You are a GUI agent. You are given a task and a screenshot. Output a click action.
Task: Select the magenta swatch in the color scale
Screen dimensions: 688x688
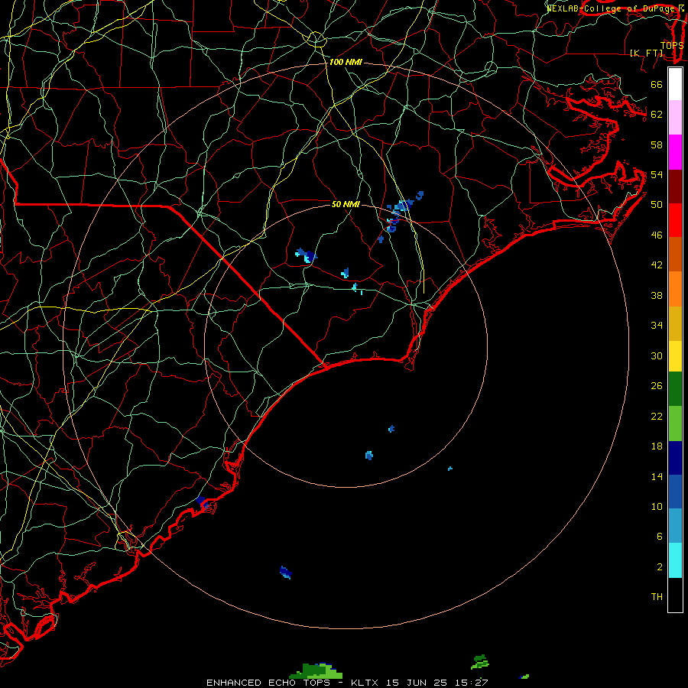coord(675,152)
